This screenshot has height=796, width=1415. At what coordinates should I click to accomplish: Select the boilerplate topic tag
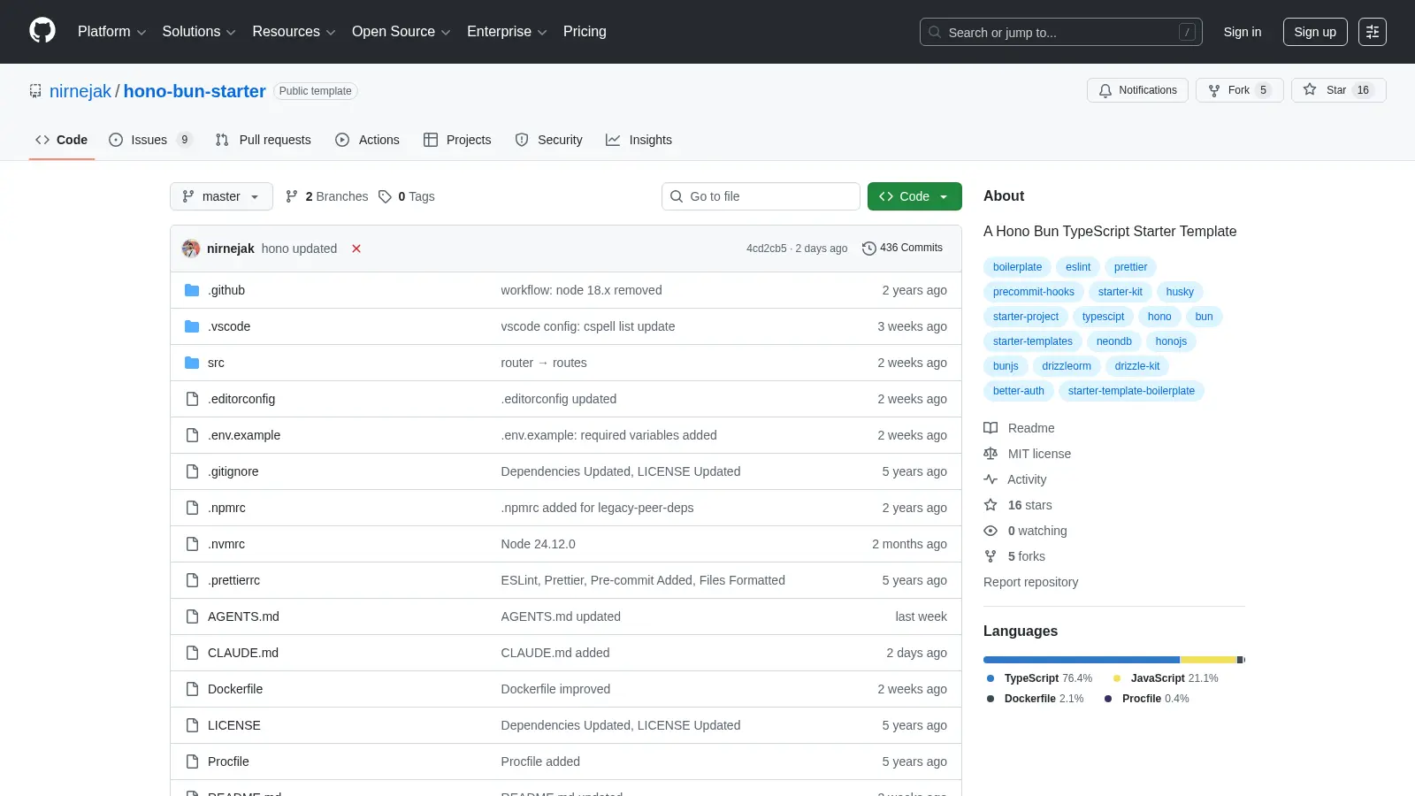pos(1017,267)
